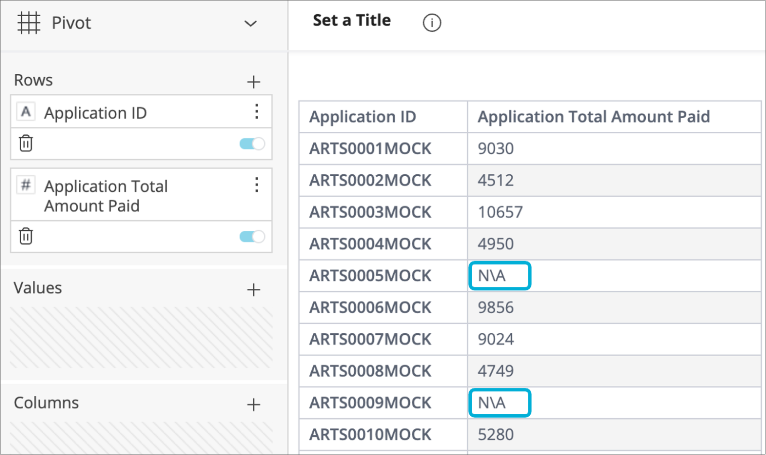The width and height of the screenshot is (766, 455).
Task: Disable the Application ID field toggle
Action: click(252, 144)
